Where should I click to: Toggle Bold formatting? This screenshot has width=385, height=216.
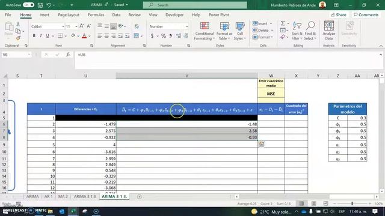pos(34,36)
